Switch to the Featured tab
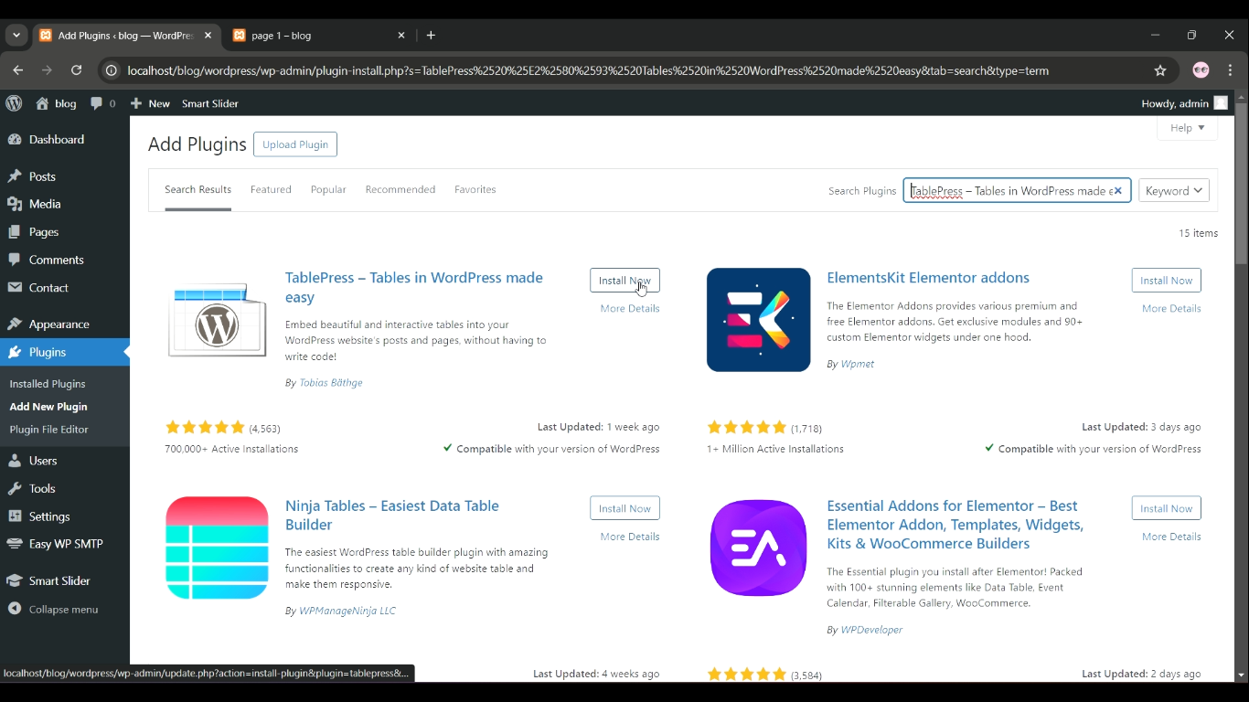 [271, 189]
